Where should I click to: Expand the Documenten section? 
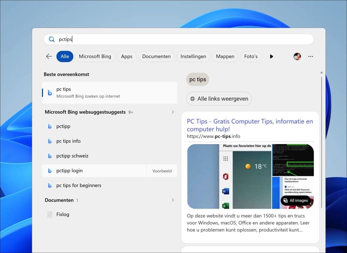coord(173,200)
